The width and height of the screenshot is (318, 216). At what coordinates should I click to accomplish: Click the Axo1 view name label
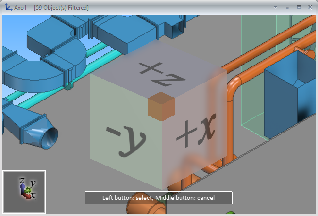[21, 8]
